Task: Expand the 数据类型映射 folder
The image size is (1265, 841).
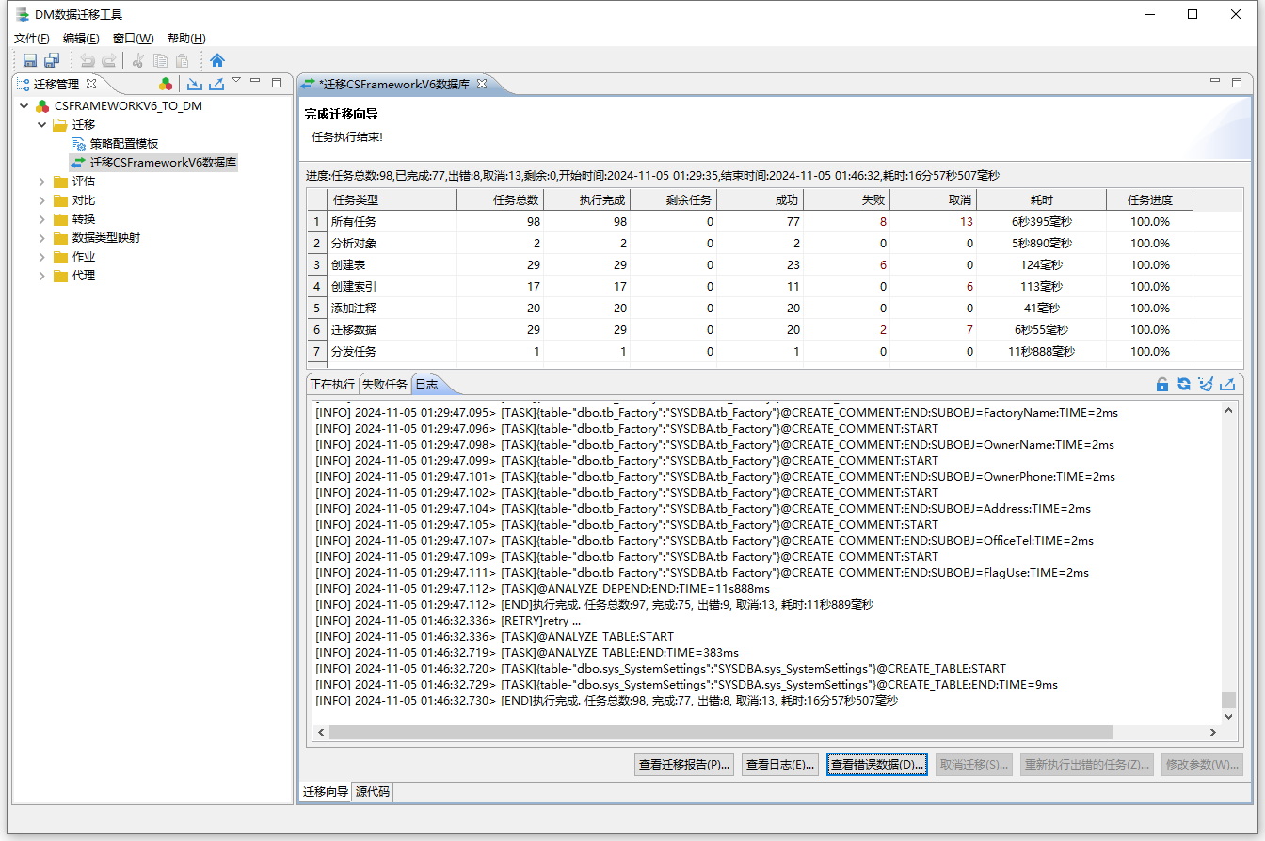Action: [42, 238]
